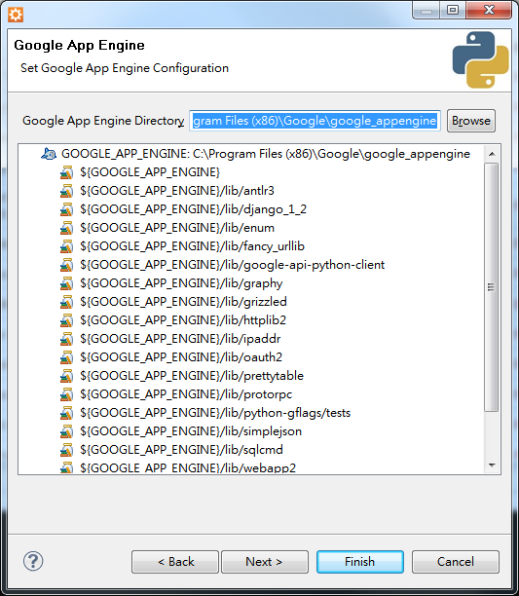Click Finish to complete configuration

360,561
